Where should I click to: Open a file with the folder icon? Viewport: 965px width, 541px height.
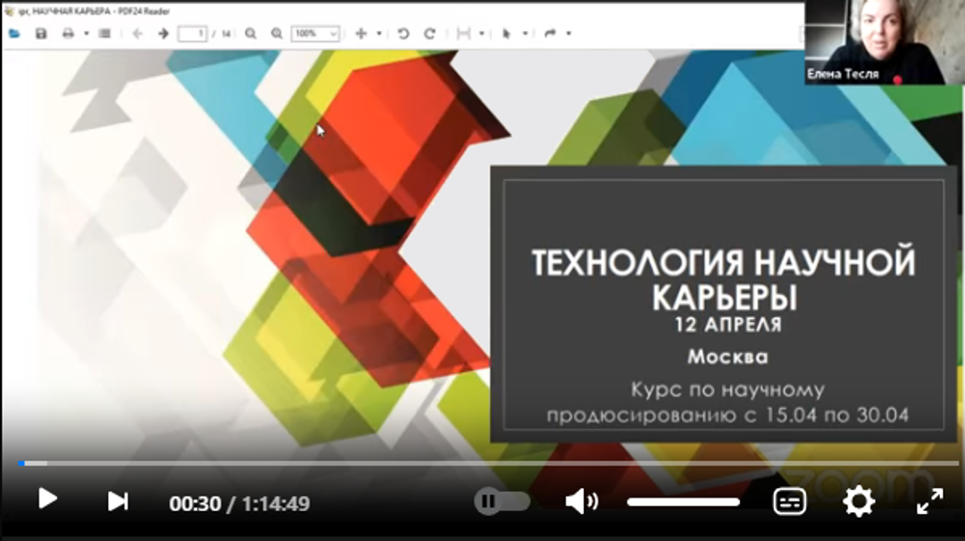[x=14, y=33]
